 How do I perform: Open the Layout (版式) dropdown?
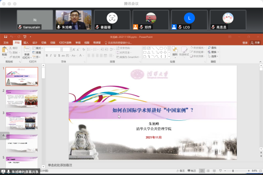coord(38,48)
